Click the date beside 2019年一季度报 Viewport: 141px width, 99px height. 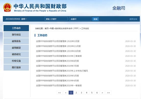(130, 86)
